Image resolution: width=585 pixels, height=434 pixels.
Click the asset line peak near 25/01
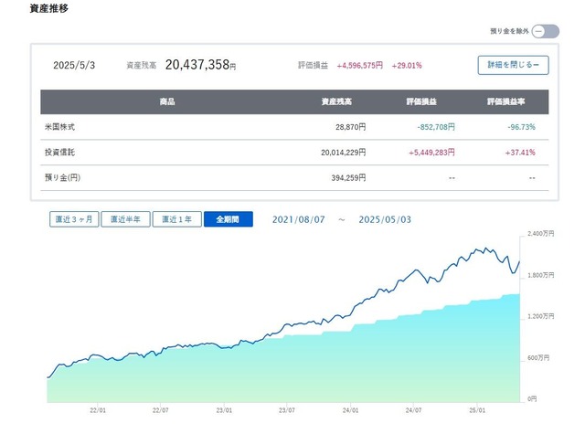click(x=485, y=248)
